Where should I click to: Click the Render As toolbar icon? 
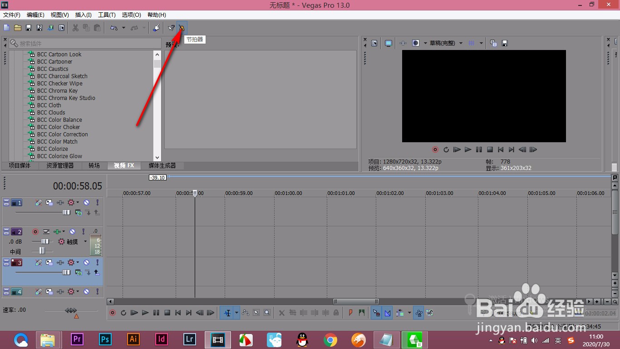pos(50,28)
